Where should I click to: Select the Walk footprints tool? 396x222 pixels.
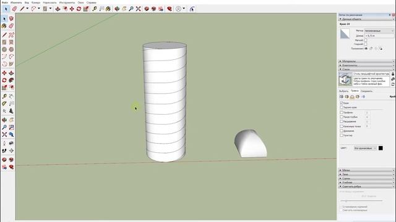4,150
